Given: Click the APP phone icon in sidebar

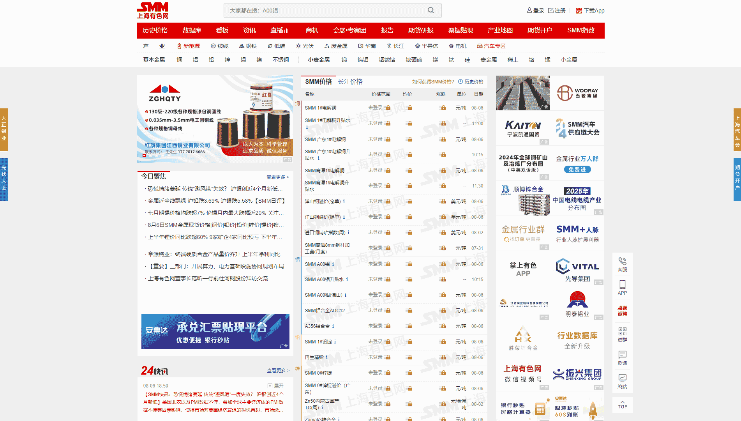Looking at the screenshot, I should click(x=623, y=284).
